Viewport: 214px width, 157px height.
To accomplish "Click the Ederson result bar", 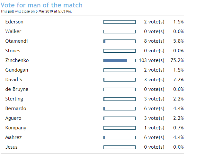I will click(119, 22).
